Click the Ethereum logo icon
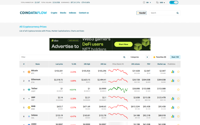Image resolution: width=200 pixels, height=125 pixels. click(29, 81)
